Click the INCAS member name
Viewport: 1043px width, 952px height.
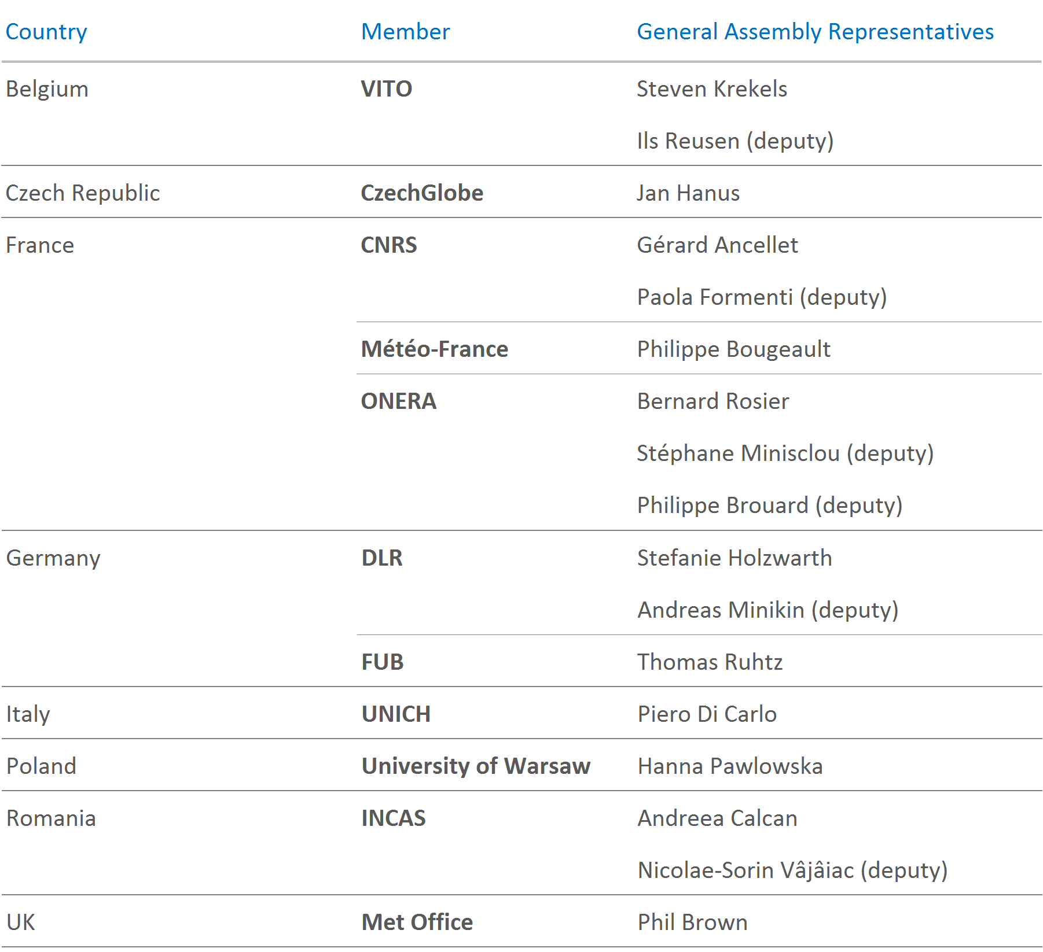[394, 818]
